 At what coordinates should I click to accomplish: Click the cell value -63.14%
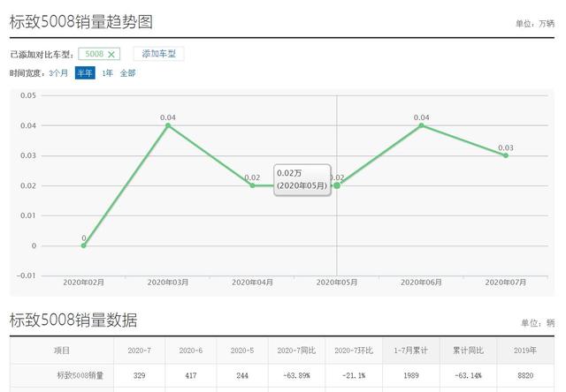point(468,375)
